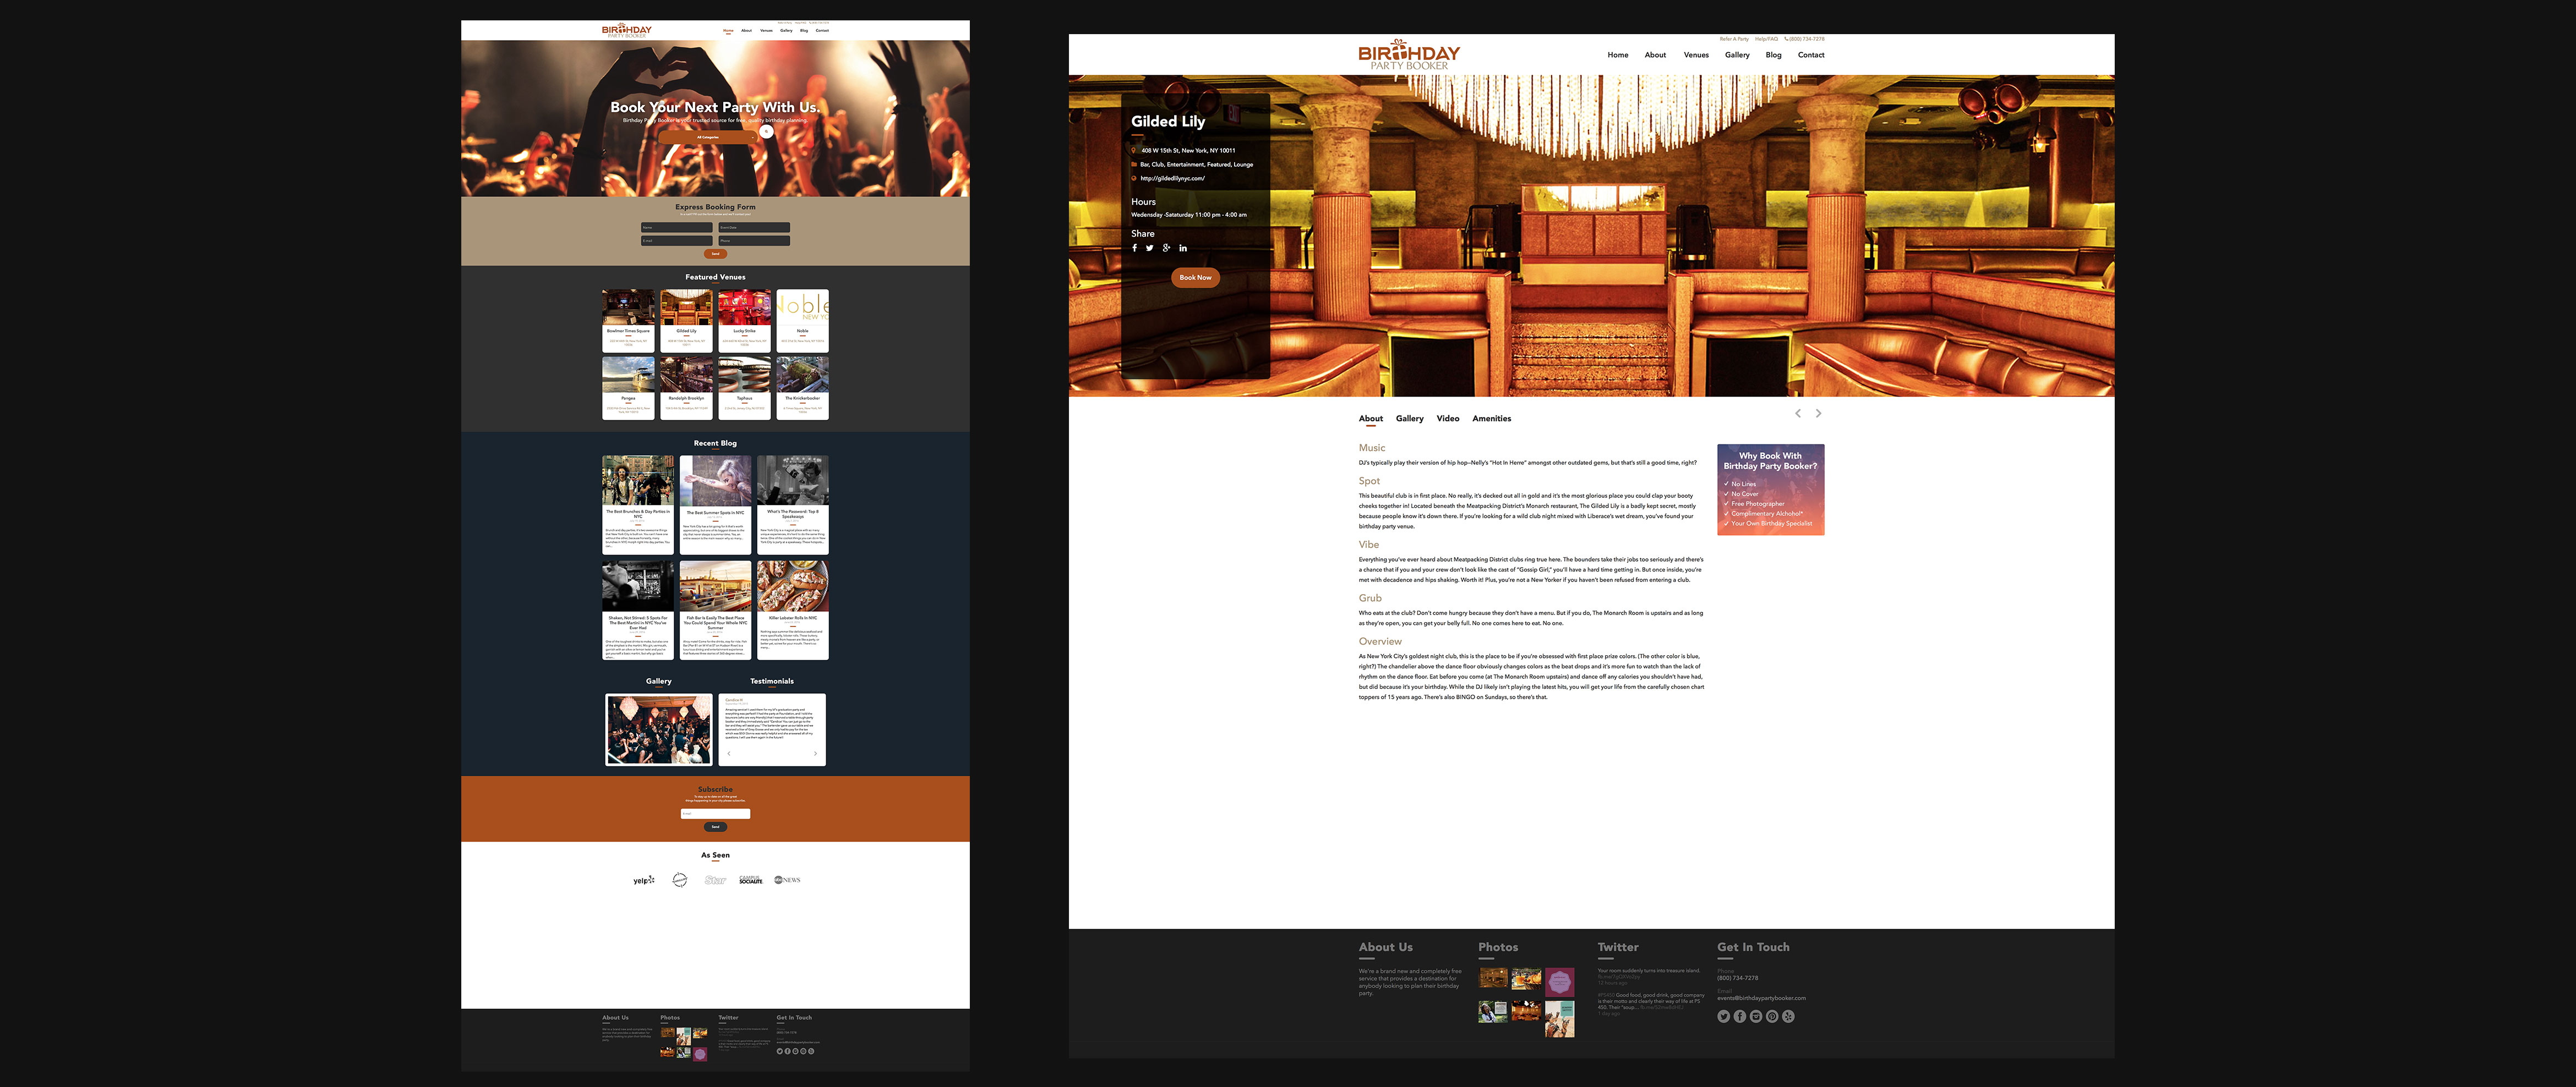This screenshot has width=2576, height=1087.
Task: Click next arrow beside venue tabs
Action: [1818, 414]
